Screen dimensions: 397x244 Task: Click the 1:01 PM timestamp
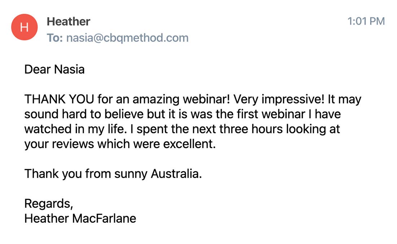pyautogui.click(x=366, y=21)
